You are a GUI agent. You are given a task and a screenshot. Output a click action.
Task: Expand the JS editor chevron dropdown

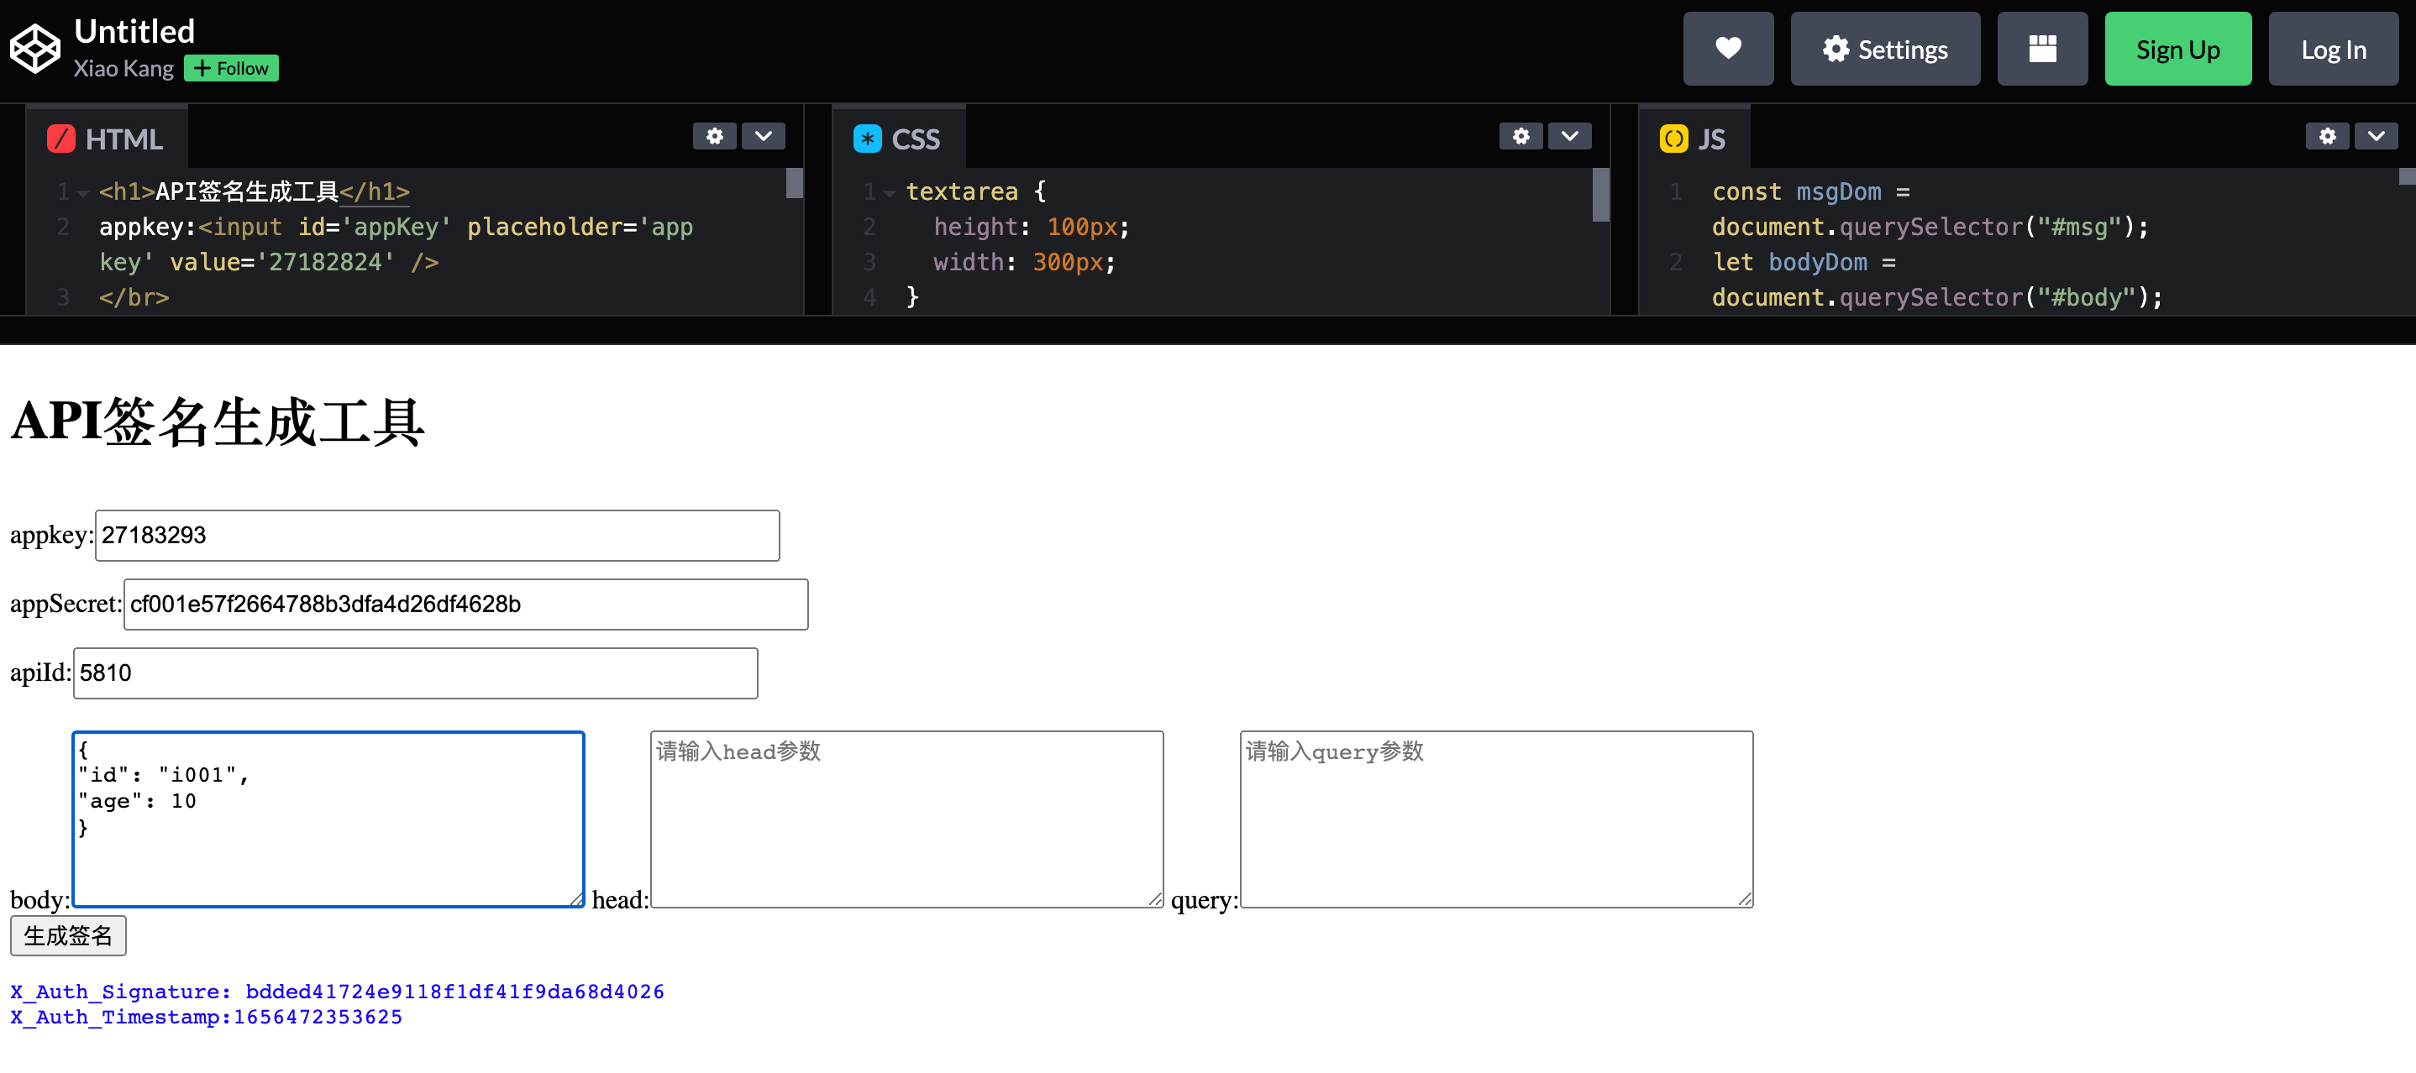2376,136
